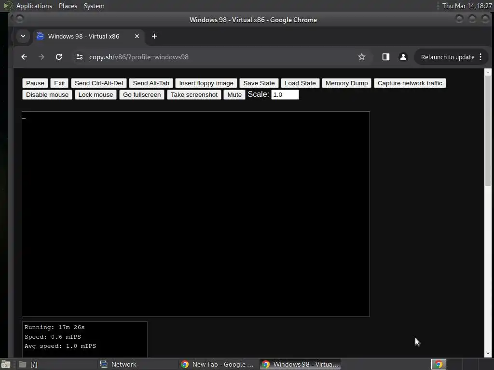Click the window menu button in Chrome title bar
This screenshot has height=370, width=494.
click(x=19, y=19)
